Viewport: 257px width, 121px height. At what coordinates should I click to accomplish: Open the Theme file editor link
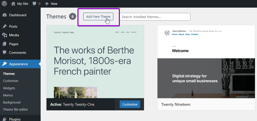pos(15,110)
